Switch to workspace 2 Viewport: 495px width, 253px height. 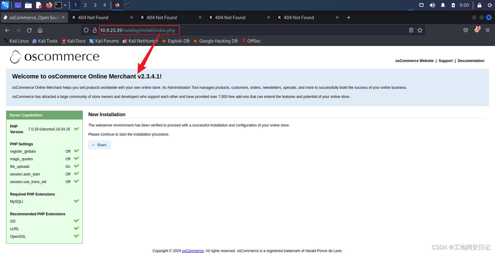pyautogui.click(x=85, y=5)
